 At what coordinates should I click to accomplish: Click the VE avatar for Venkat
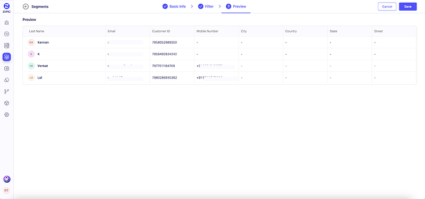[x=31, y=66]
